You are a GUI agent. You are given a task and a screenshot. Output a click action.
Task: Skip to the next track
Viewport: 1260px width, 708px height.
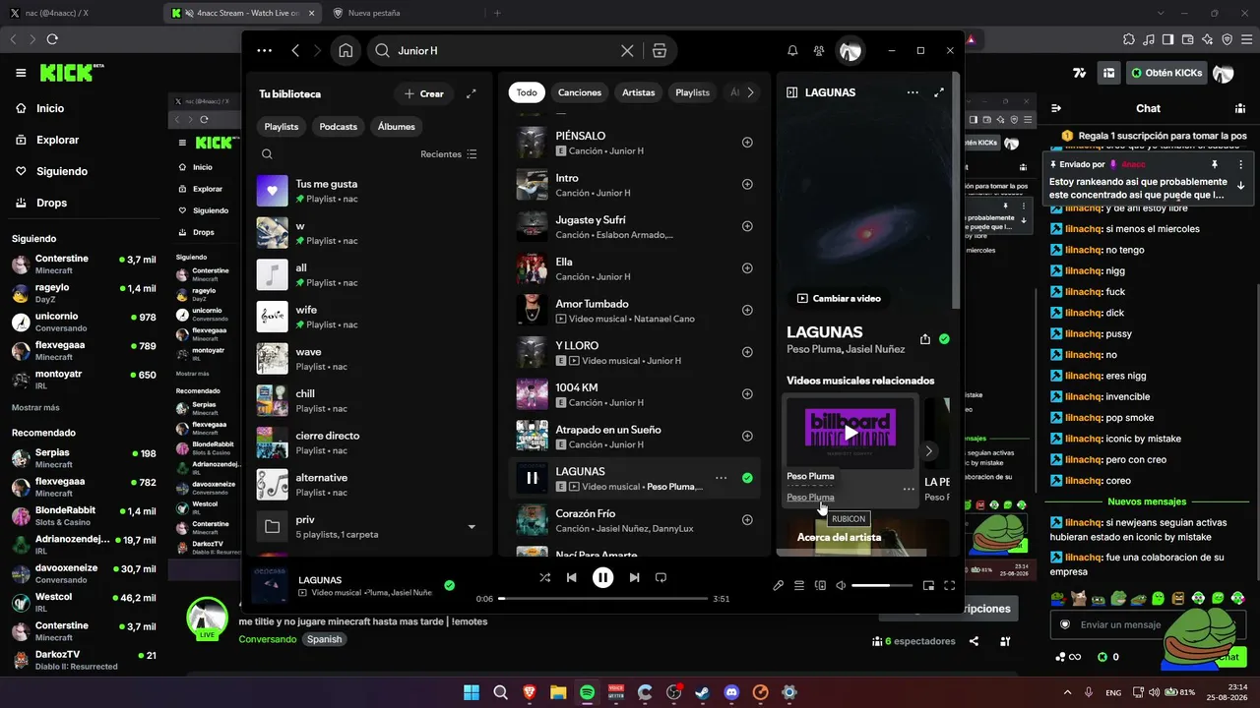tap(635, 577)
